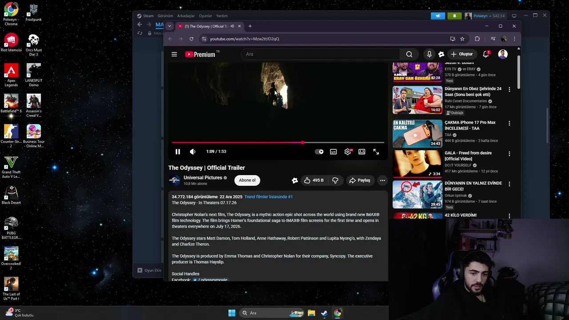The height and width of the screenshot is (320, 569).
Task: Open Yardım menu in Steam window
Action: coord(222,16)
